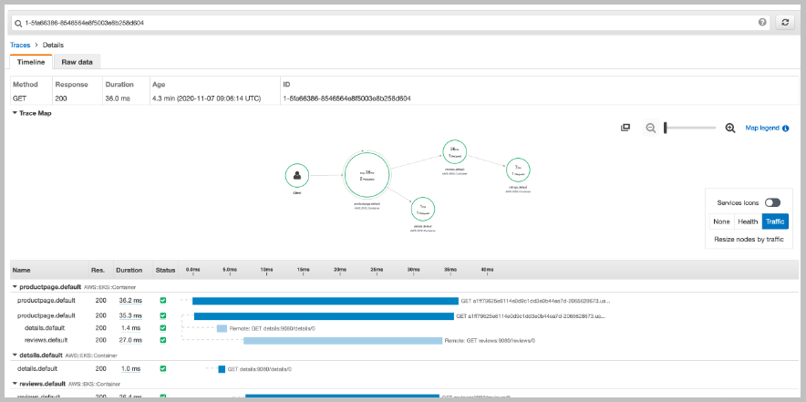Open the 1.0 ms duration link
The height and width of the screenshot is (402, 806).
click(130, 368)
